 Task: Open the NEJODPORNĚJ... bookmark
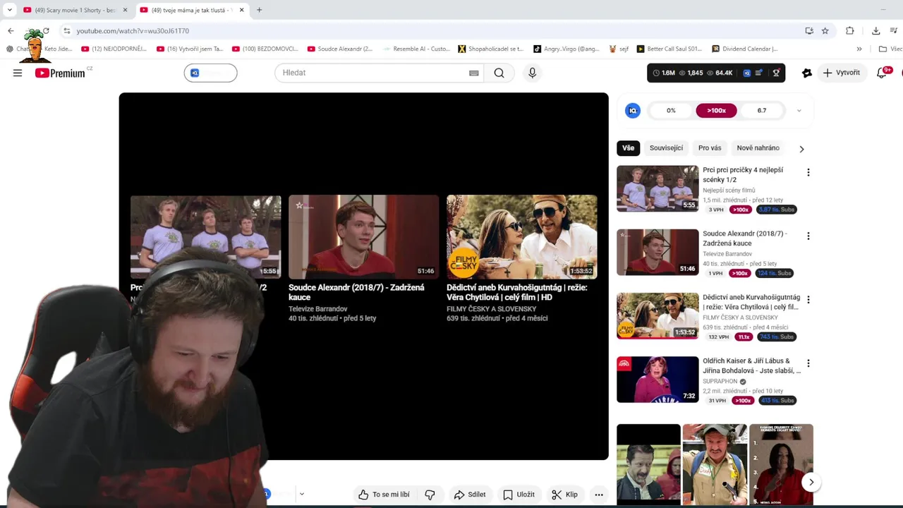click(x=114, y=49)
